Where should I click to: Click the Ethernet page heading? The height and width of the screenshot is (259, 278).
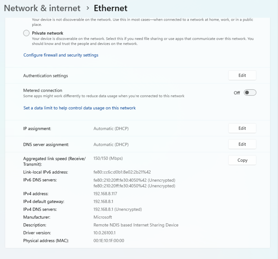pyautogui.click(x=110, y=8)
